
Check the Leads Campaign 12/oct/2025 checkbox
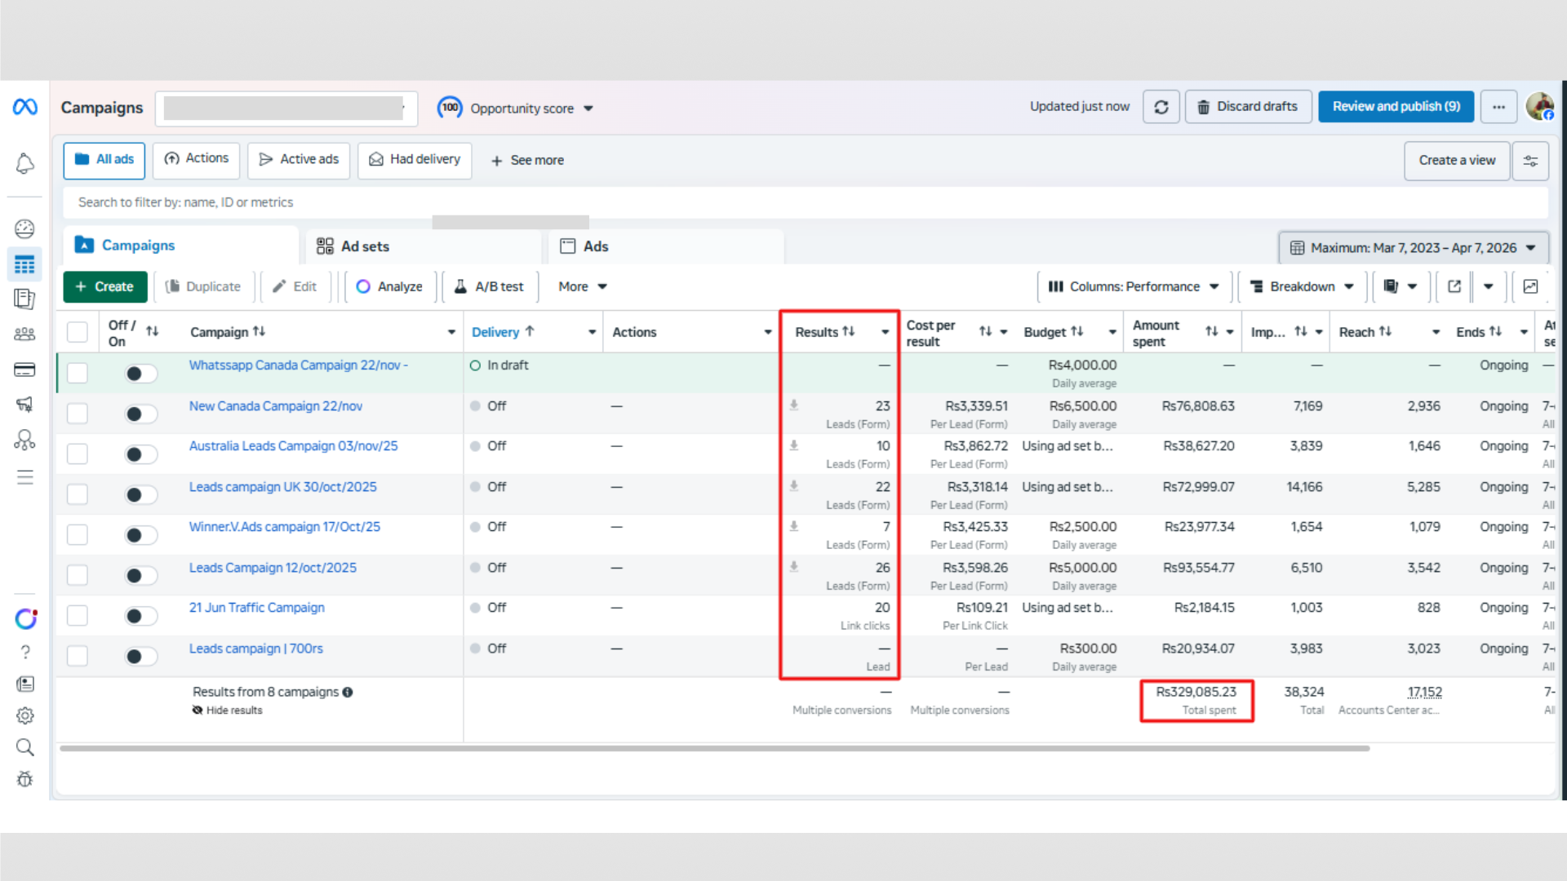click(78, 575)
